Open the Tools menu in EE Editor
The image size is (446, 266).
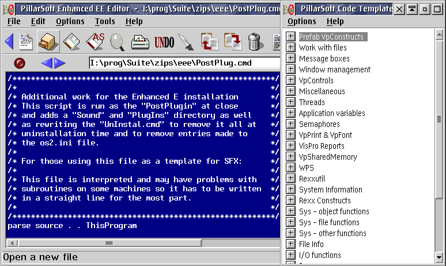pyautogui.click(x=105, y=22)
